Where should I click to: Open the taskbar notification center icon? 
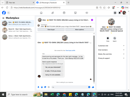(126, 95)
